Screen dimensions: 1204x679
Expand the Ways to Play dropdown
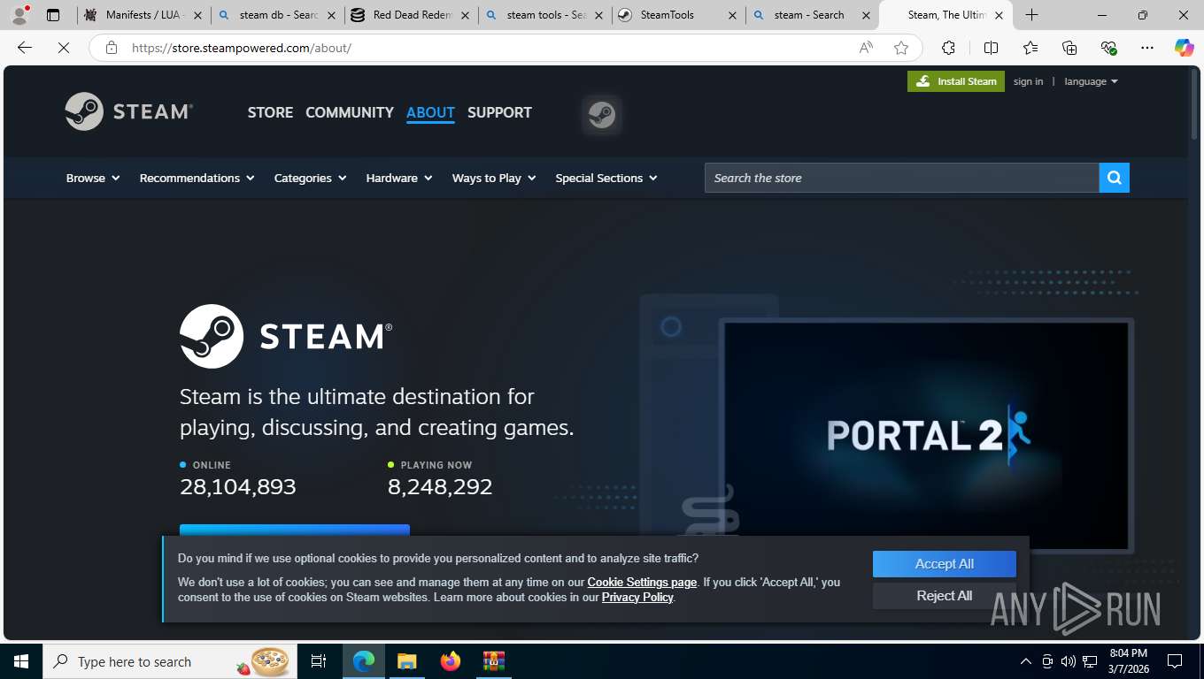494,178
